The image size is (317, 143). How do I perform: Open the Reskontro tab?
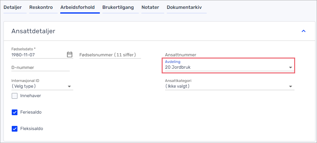click(41, 7)
